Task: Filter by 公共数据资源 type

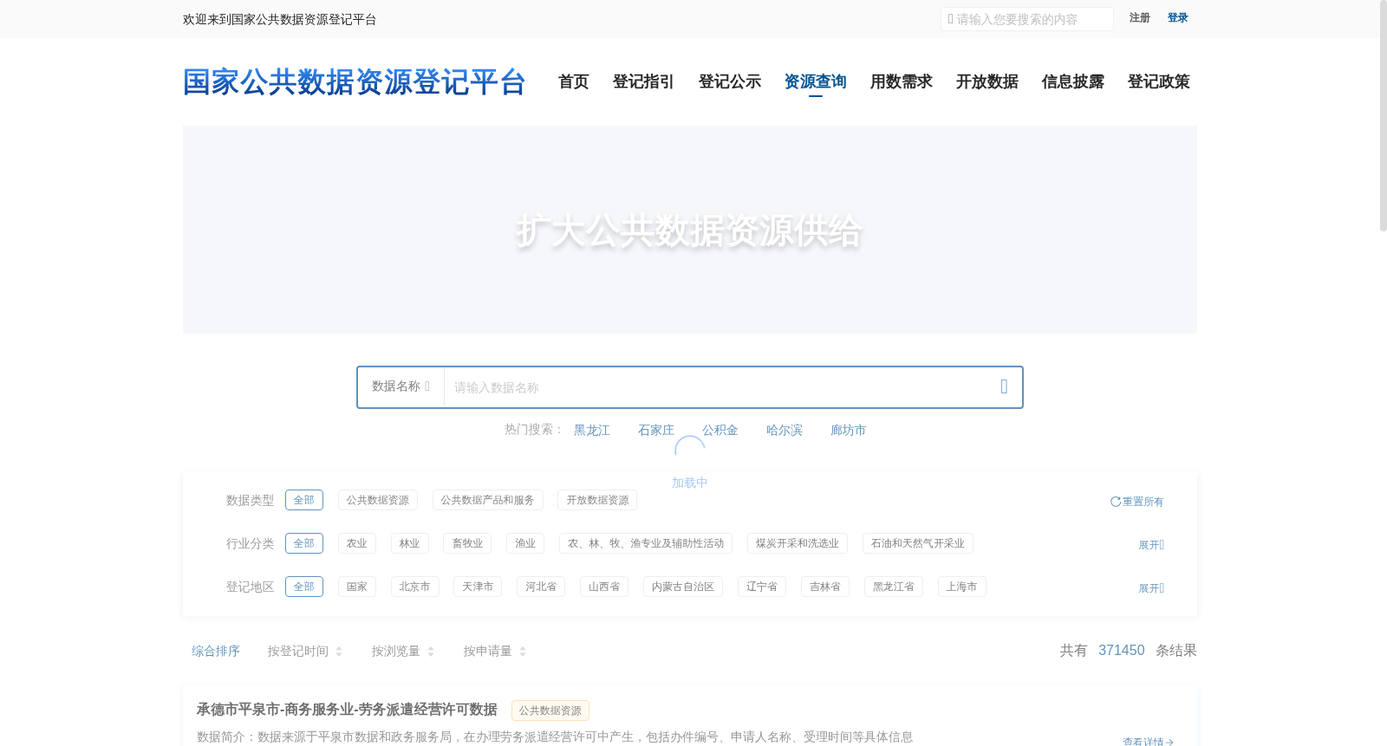Action: coord(378,500)
